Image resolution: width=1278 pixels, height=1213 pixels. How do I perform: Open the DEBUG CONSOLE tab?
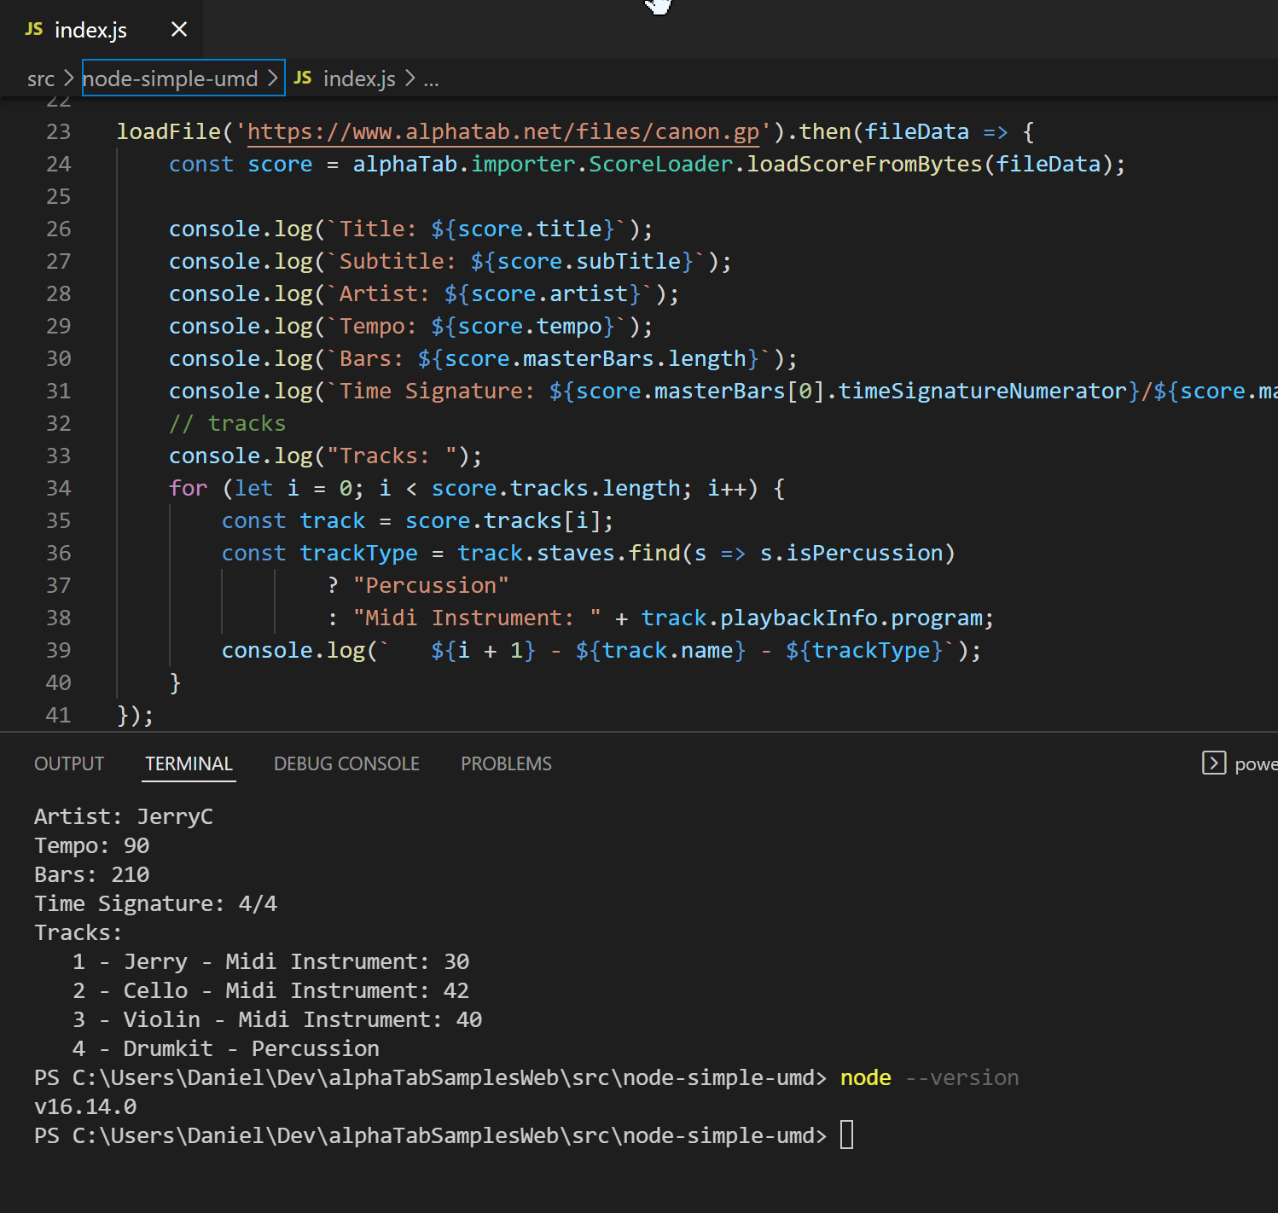click(346, 763)
